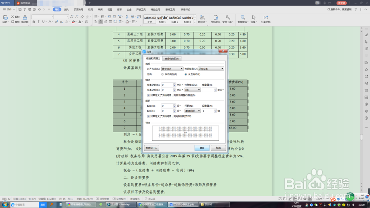370x208 pixels.
Task: Apply Superscript formatting
Action: point(56,22)
